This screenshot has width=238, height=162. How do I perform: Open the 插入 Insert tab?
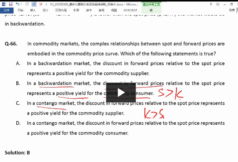pos(33,10)
